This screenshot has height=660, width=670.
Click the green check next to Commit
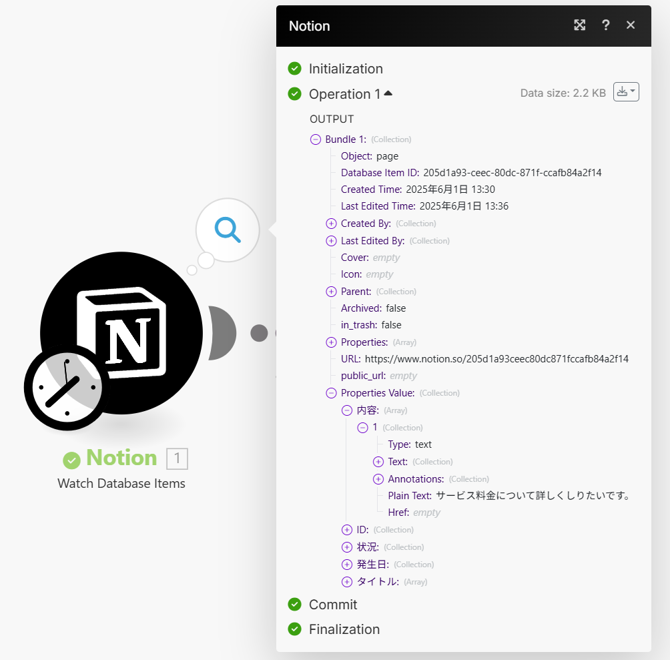point(294,604)
